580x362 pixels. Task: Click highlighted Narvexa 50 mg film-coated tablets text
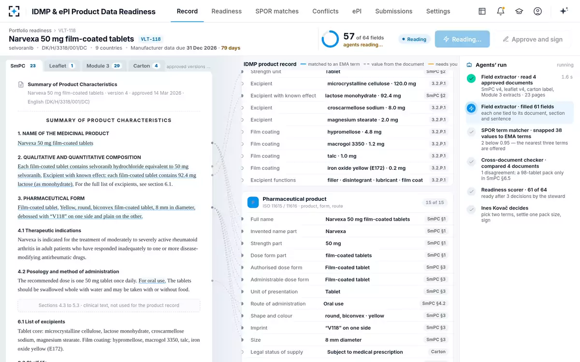pos(56,143)
